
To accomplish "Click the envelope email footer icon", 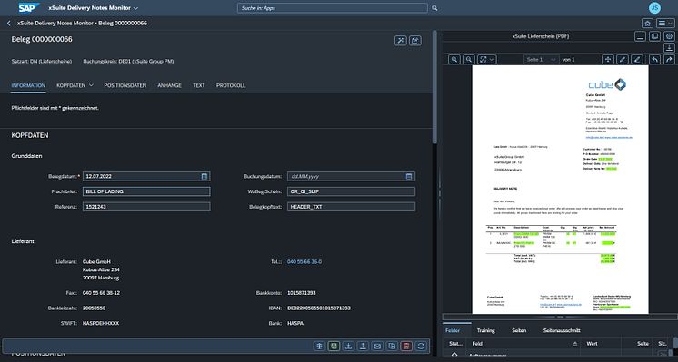I will [377, 346].
